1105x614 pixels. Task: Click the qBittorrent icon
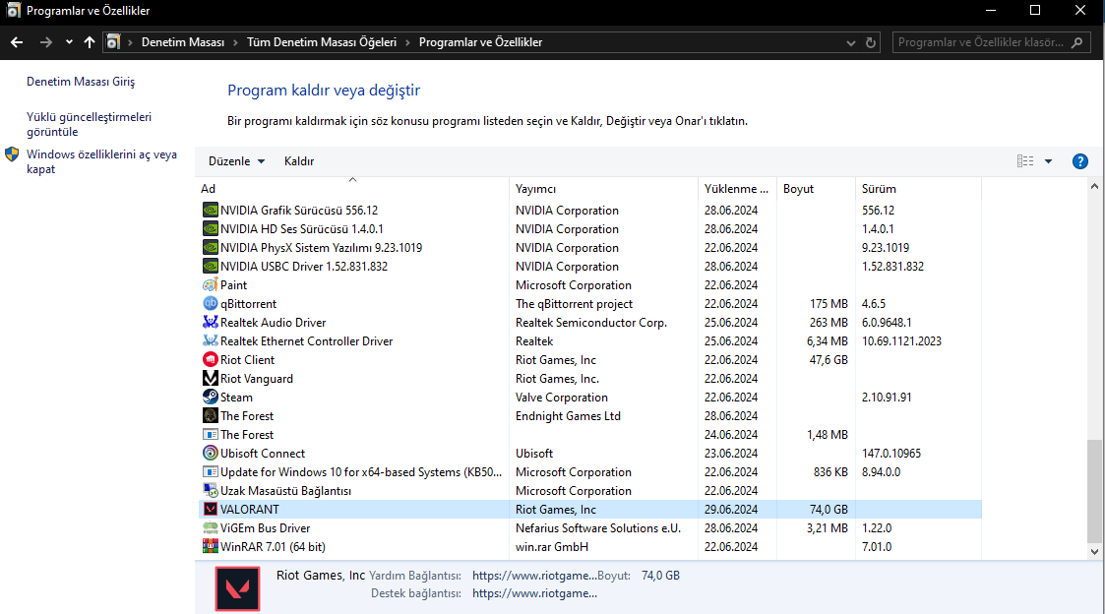pos(210,304)
